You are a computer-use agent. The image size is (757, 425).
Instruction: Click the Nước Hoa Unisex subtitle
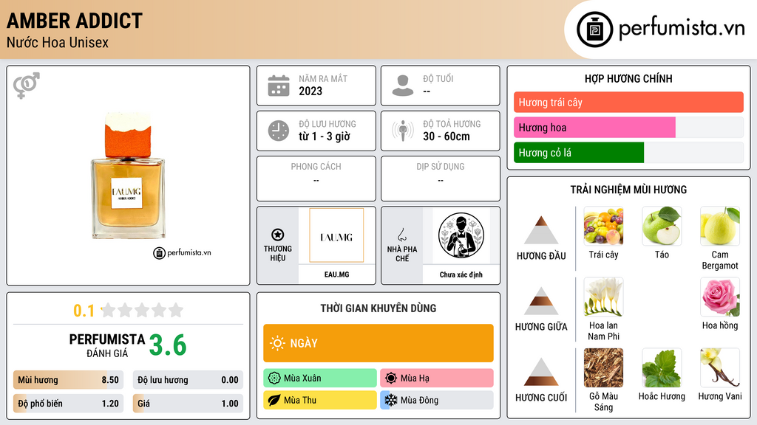(x=58, y=42)
